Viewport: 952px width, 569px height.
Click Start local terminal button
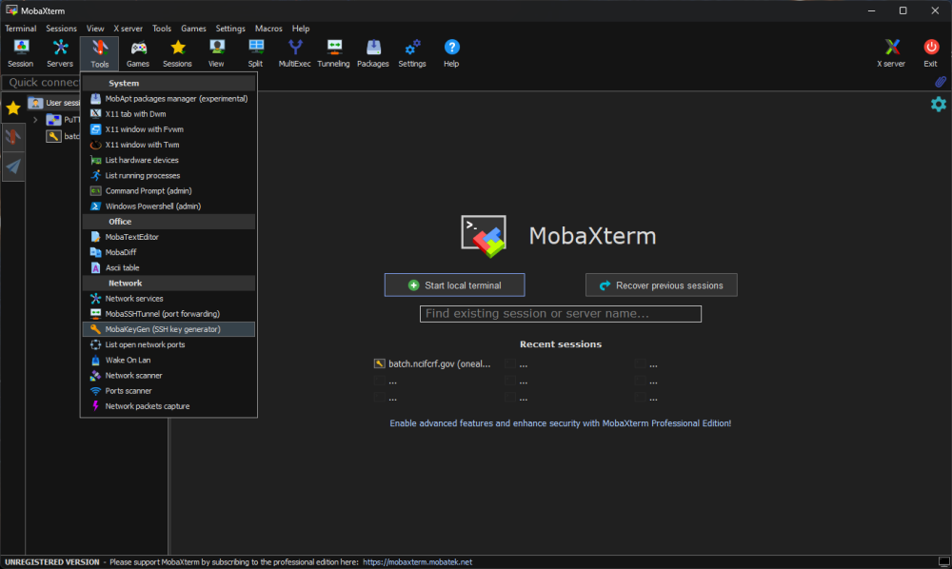[454, 284]
